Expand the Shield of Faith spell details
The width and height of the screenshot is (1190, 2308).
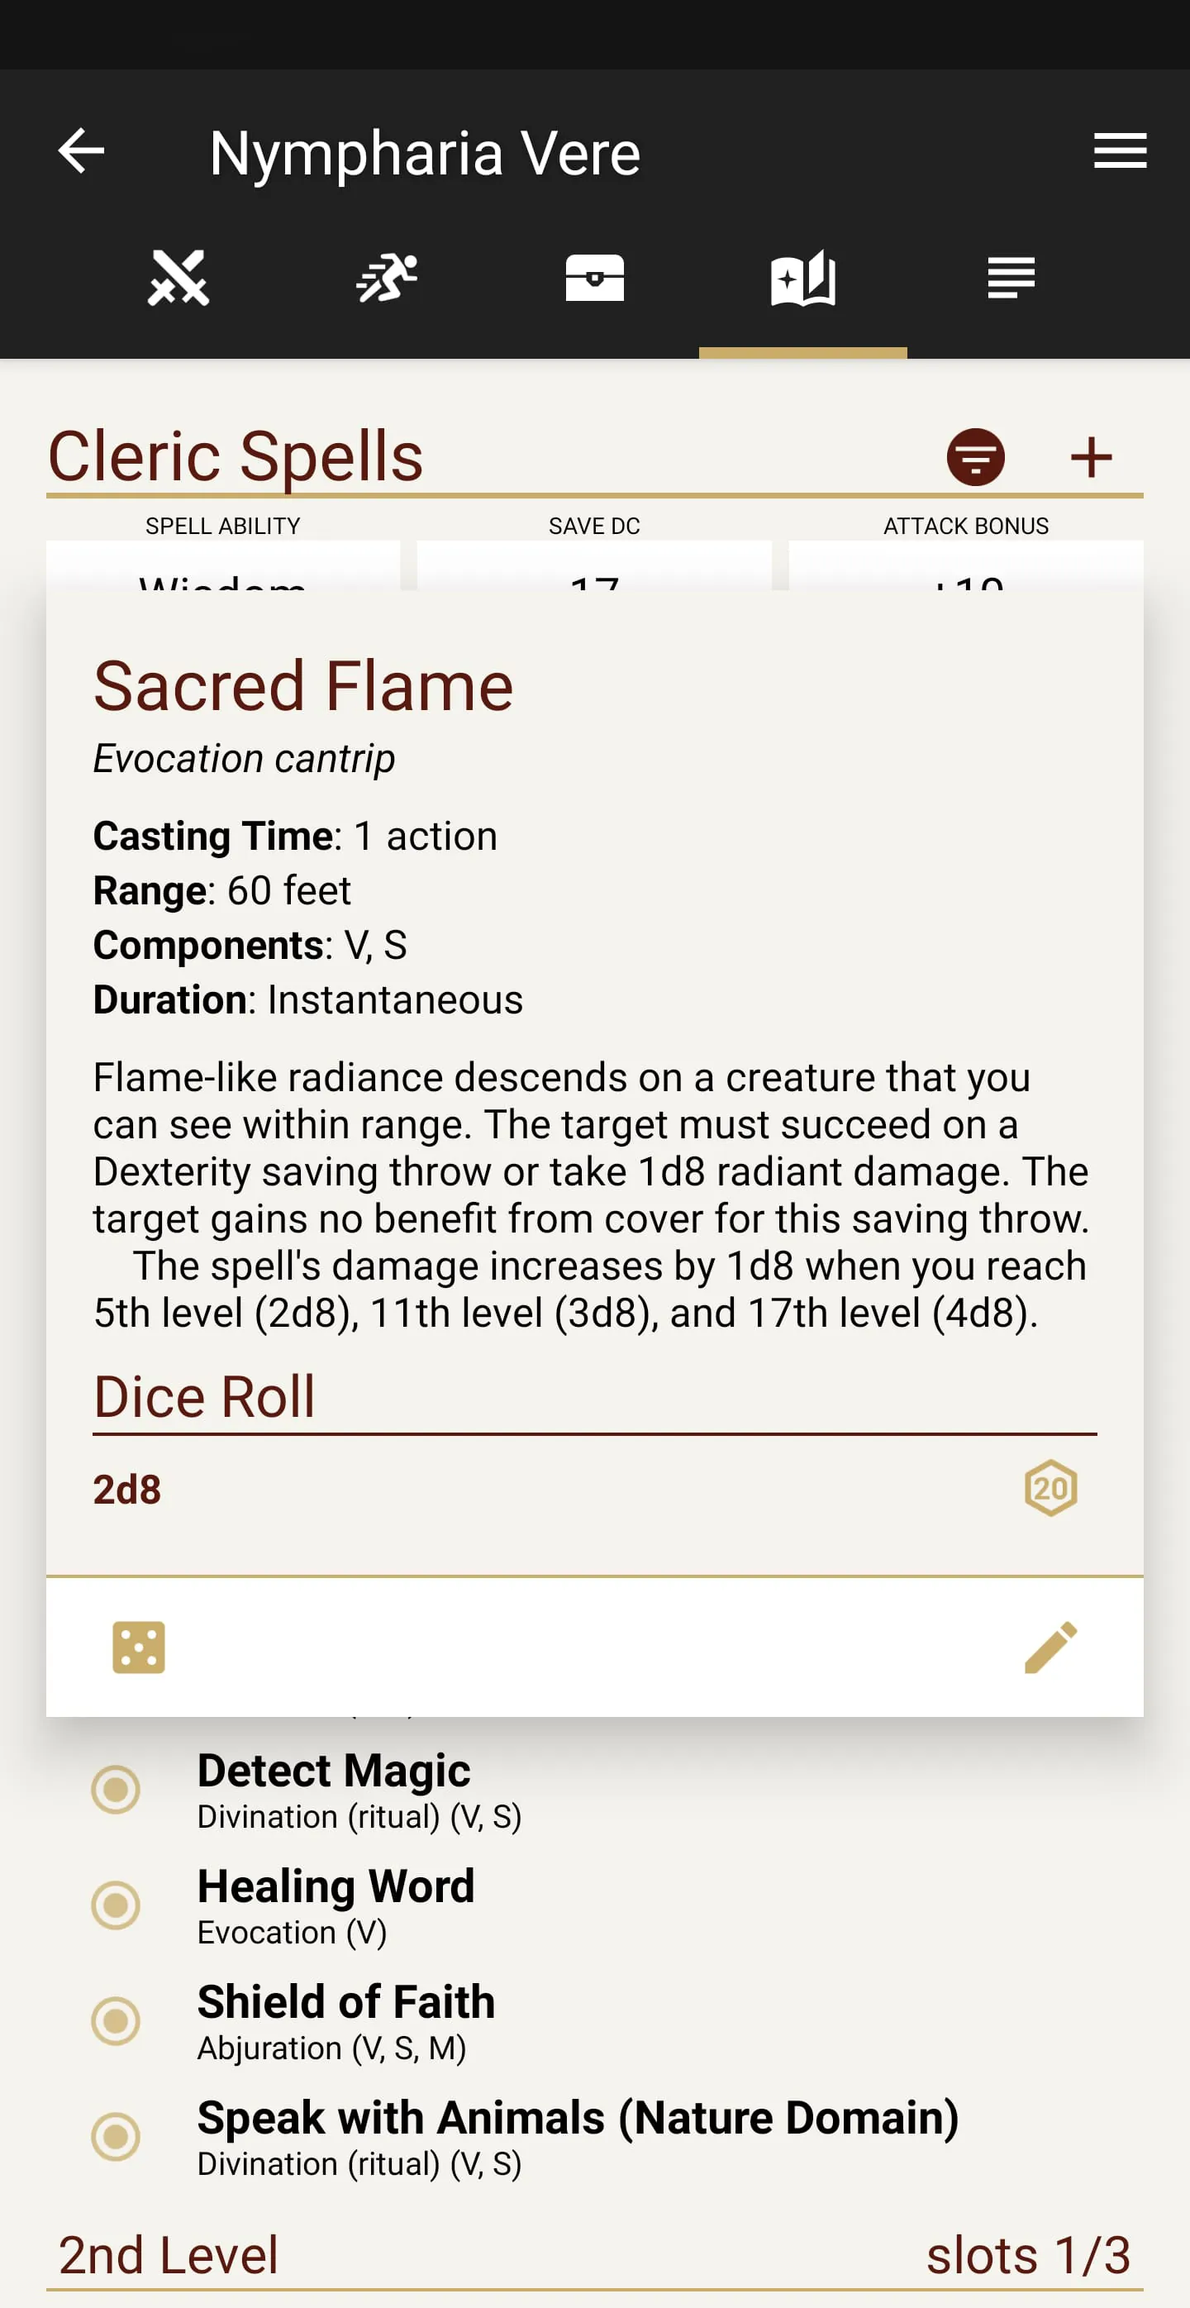(x=345, y=2020)
